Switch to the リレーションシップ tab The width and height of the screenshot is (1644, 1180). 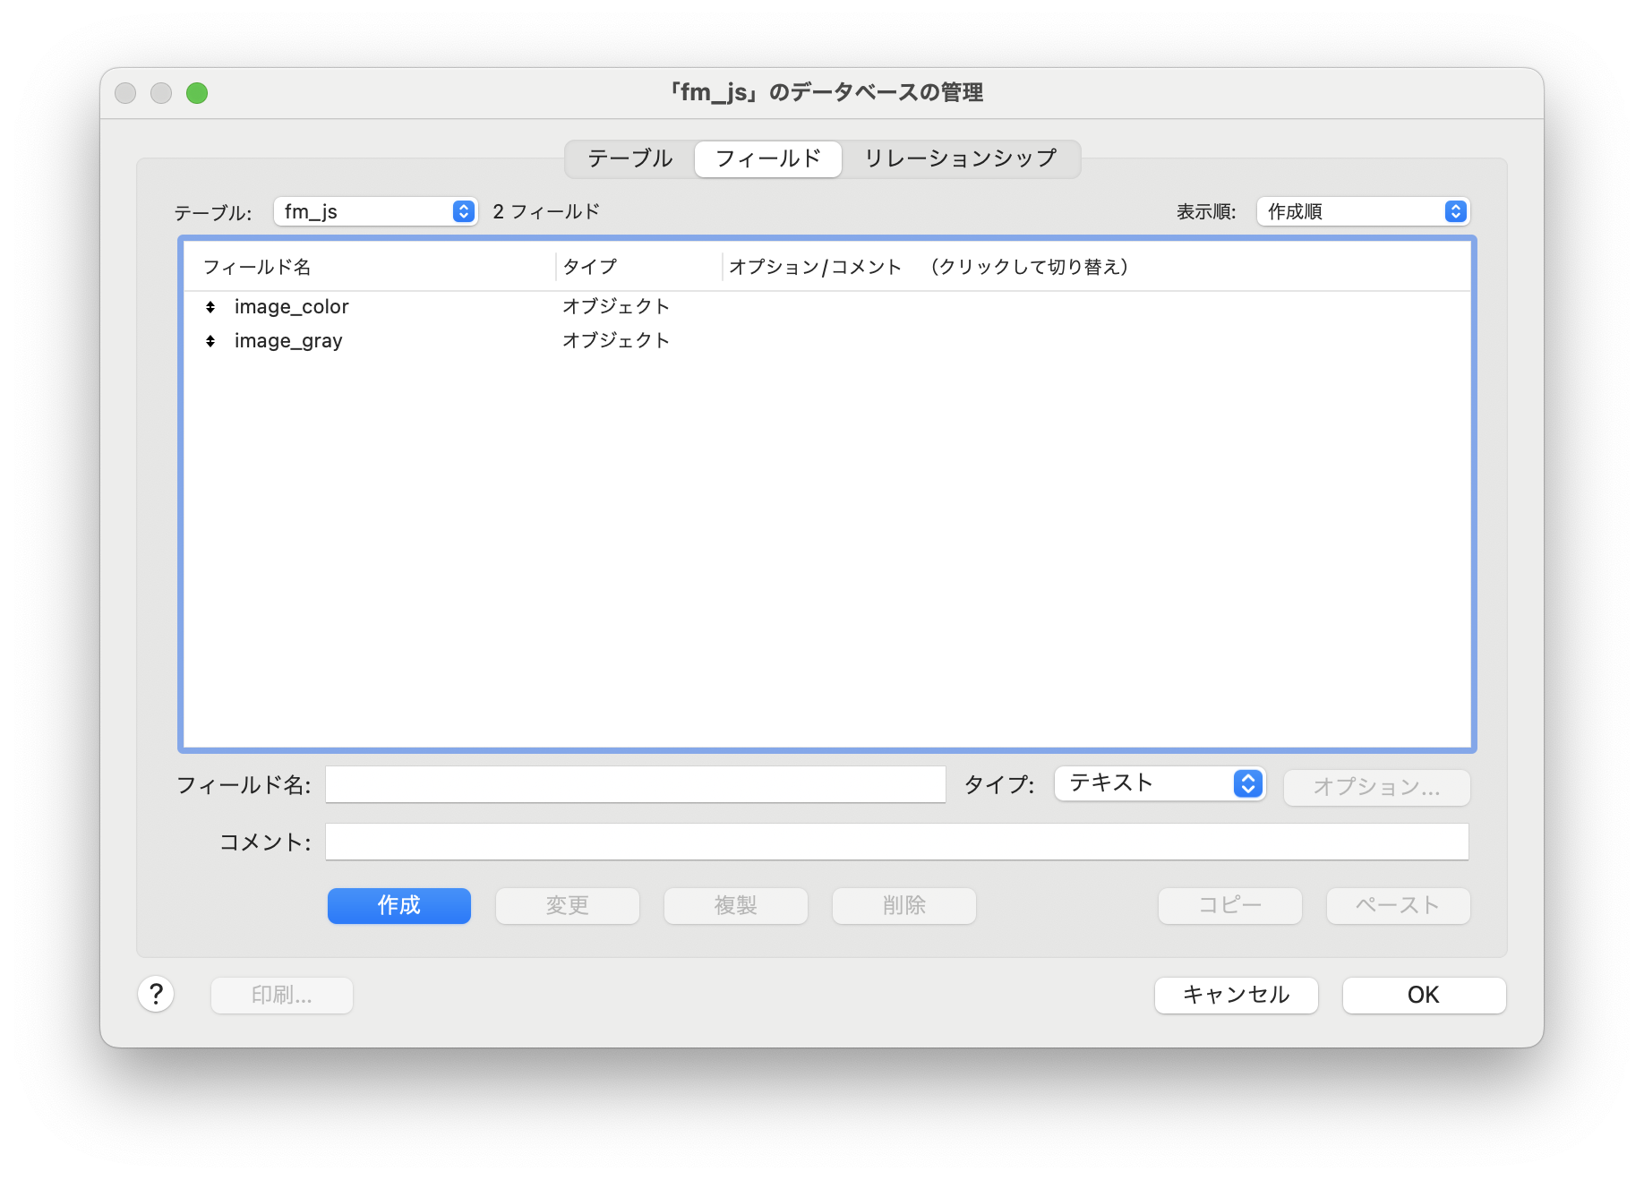pos(959,158)
